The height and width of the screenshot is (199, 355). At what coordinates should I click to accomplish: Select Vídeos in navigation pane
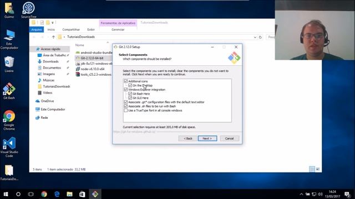tap(48, 93)
